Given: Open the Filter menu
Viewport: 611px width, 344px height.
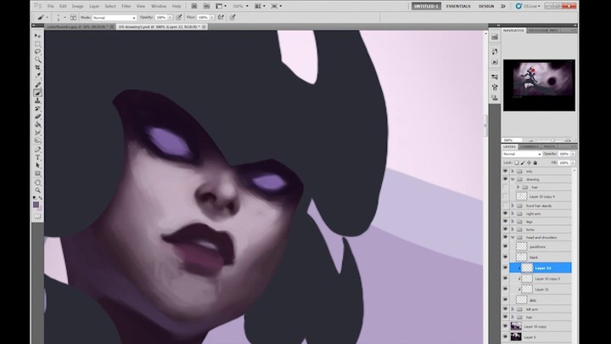Looking at the screenshot, I should click(126, 6).
